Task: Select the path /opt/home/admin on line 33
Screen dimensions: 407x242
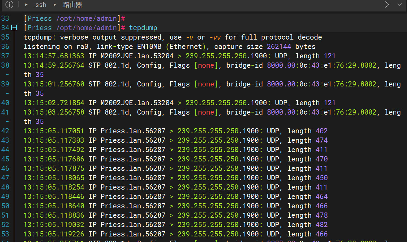Action: click(86, 18)
